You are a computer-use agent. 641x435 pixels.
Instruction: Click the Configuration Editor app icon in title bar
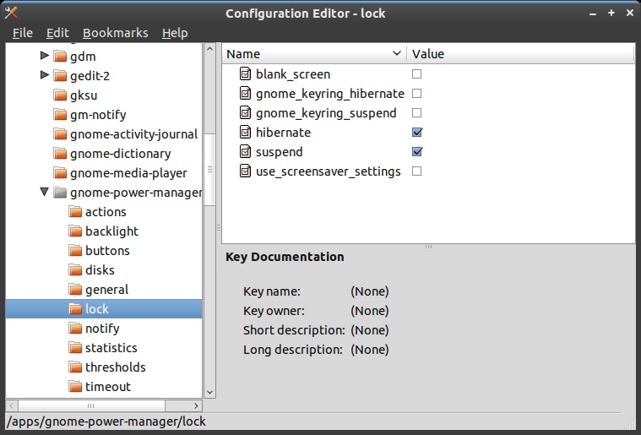coord(11,13)
